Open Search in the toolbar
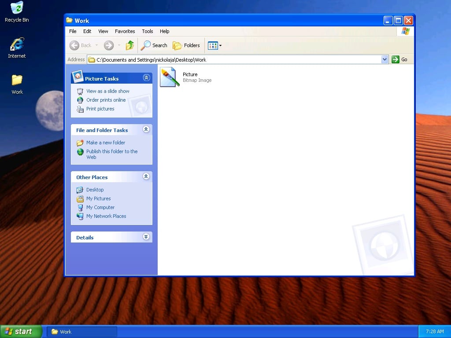This screenshot has width=451, height=338. coord(154,45)
